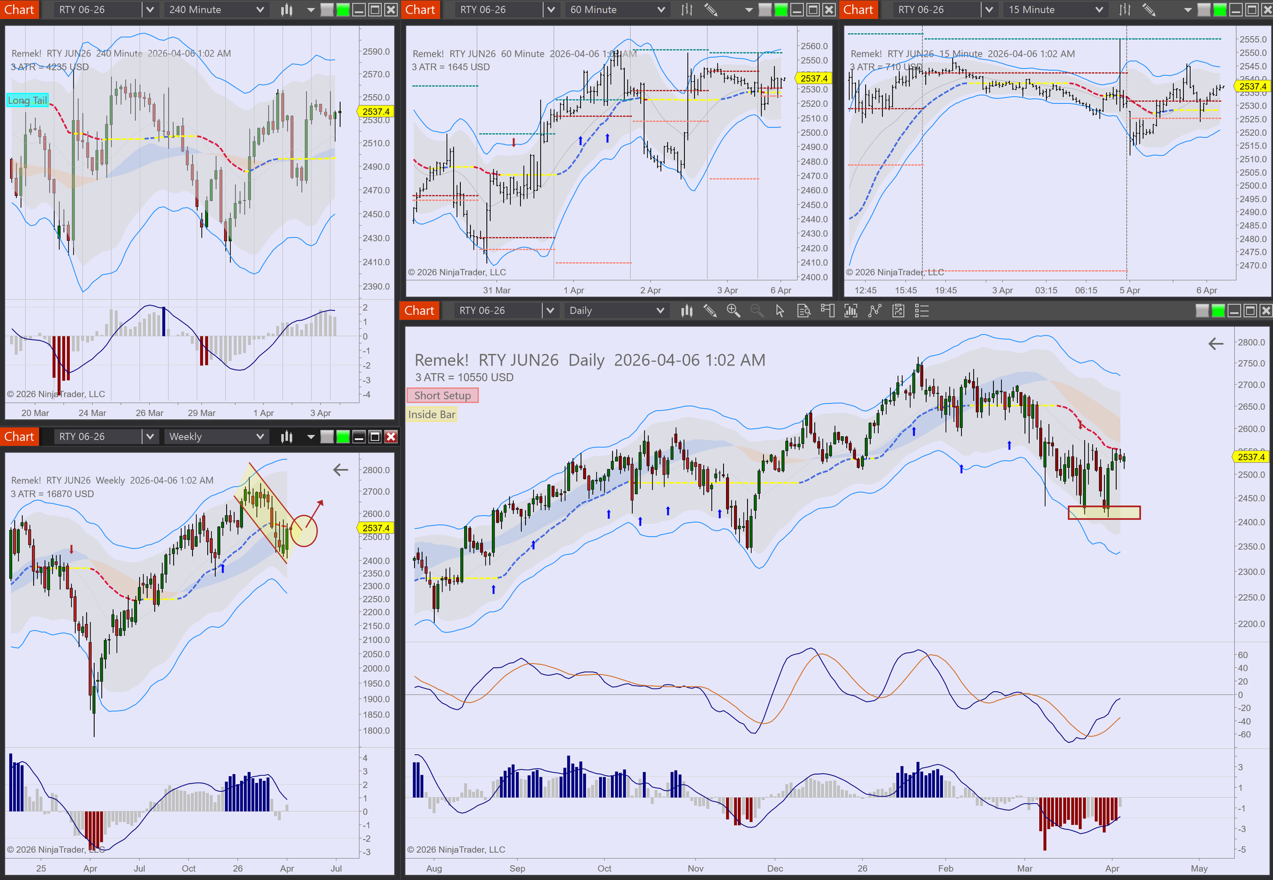Click the Chart tab of Weekly window
This screenshot has width=1273, height=880.
click(x=19, y=437)
